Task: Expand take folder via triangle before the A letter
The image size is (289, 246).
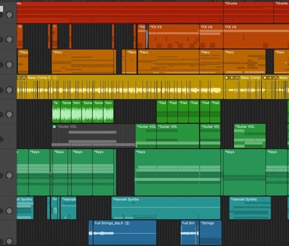Action: tap(265, 78)
